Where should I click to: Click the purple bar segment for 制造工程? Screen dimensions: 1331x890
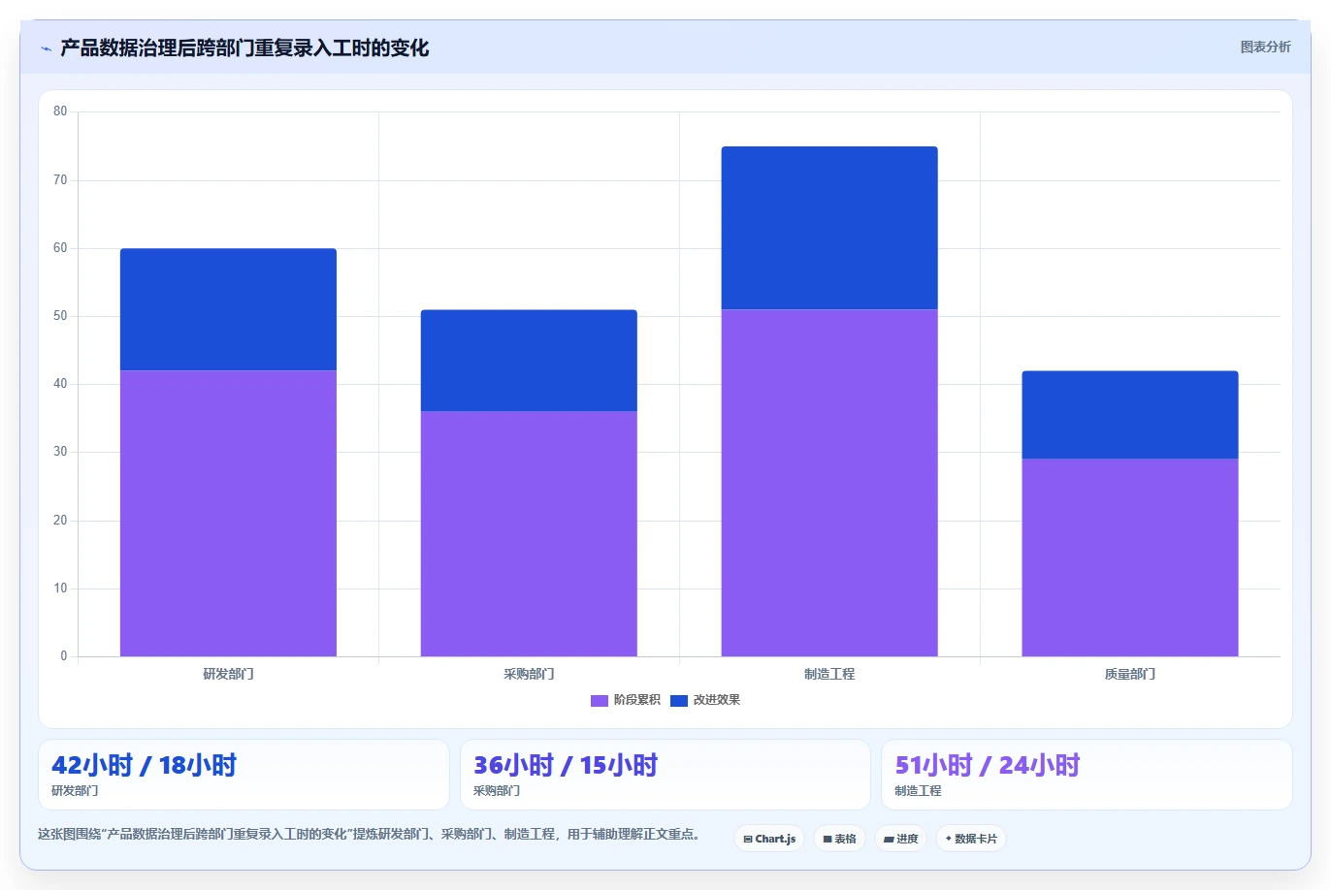tap(829, 483)
